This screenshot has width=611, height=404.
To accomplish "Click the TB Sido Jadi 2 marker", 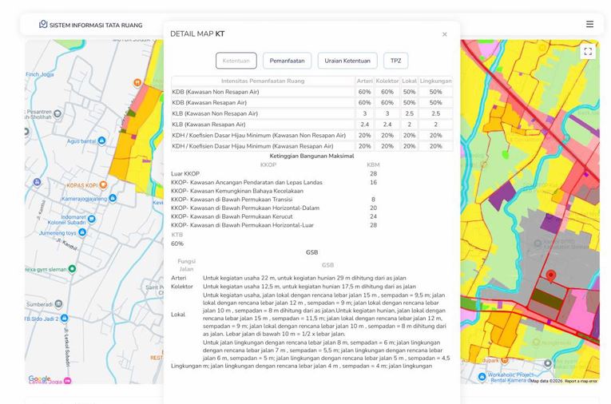I will [65, 319].
